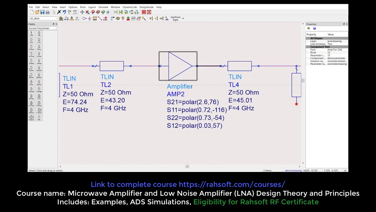Select the TL2 transmission line rectangle
This screenshot has width=376, height=212.
tap(112, 66)
